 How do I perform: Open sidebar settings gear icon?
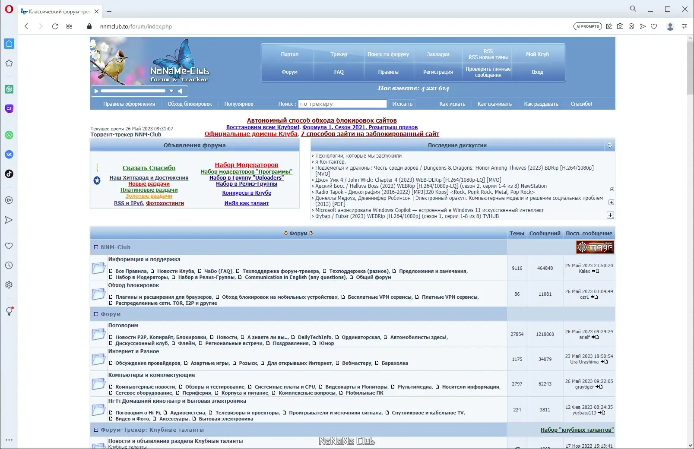[9, 285]
